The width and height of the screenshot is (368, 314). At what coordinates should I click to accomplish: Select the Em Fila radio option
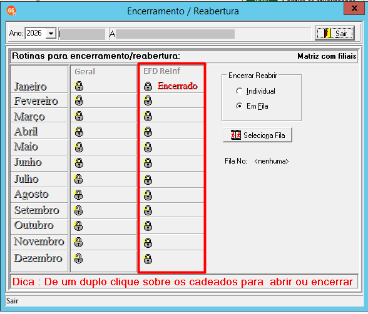pyautogui.click(x=239, y=106)
